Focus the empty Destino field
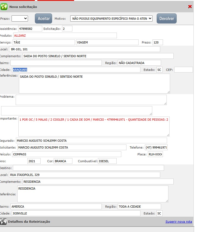Screen dimensions: 200x232 [x=88, y=168]
